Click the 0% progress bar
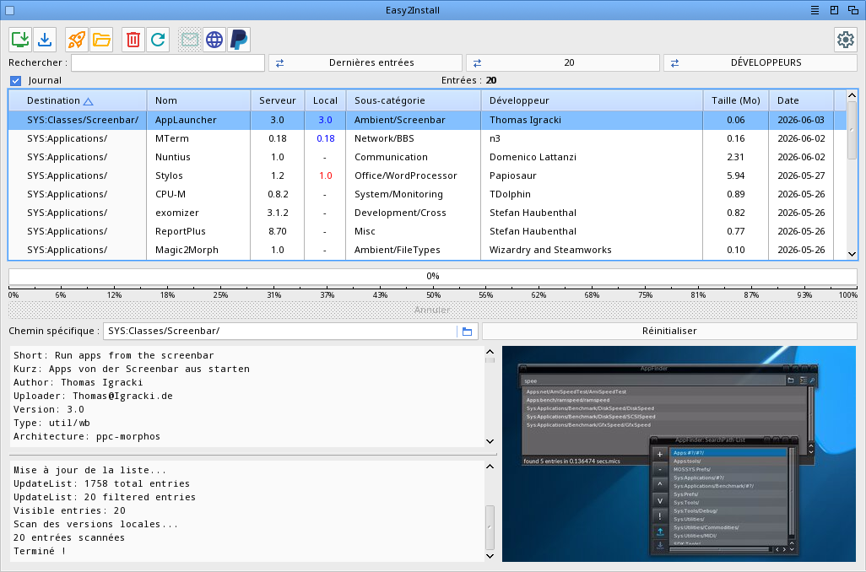The image size is (866, 572). (x=433, y=276)
